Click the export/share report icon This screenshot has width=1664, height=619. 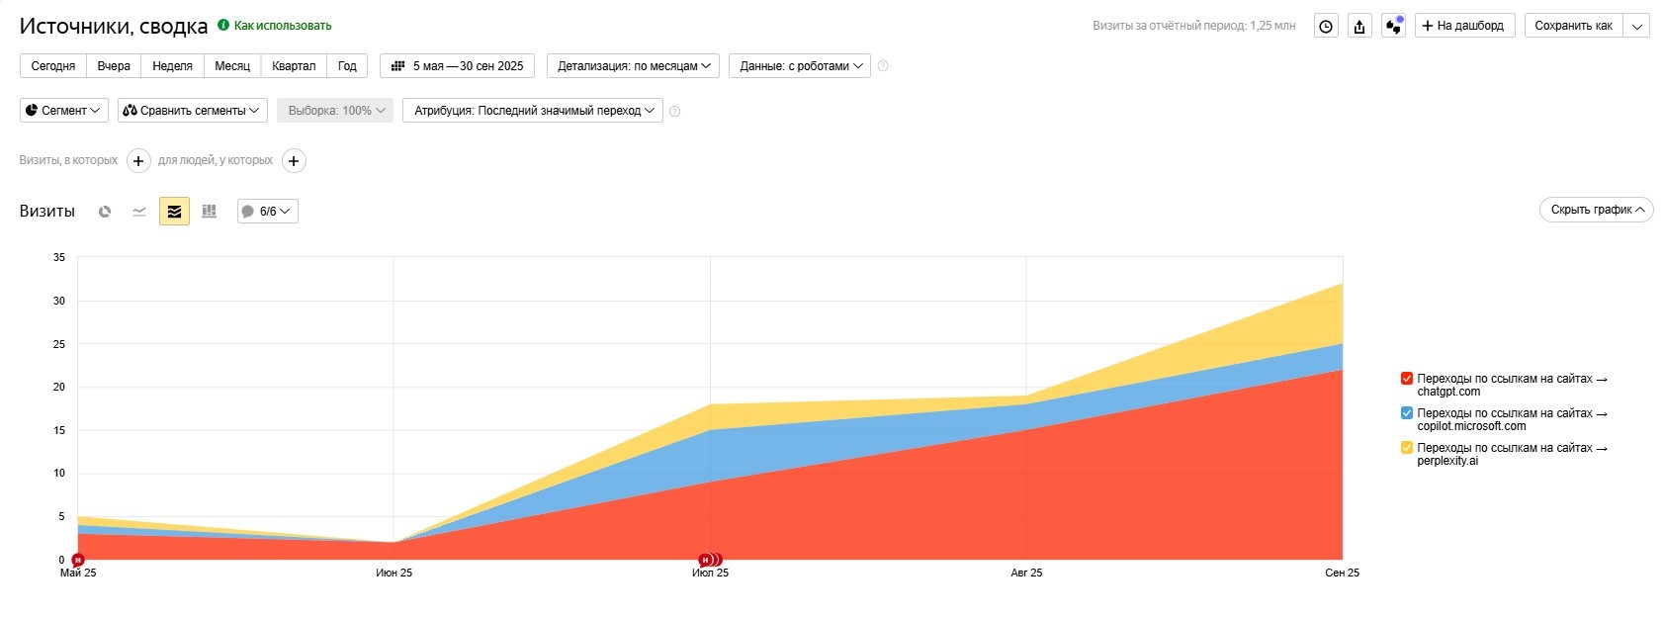(x=1359, y=27)
